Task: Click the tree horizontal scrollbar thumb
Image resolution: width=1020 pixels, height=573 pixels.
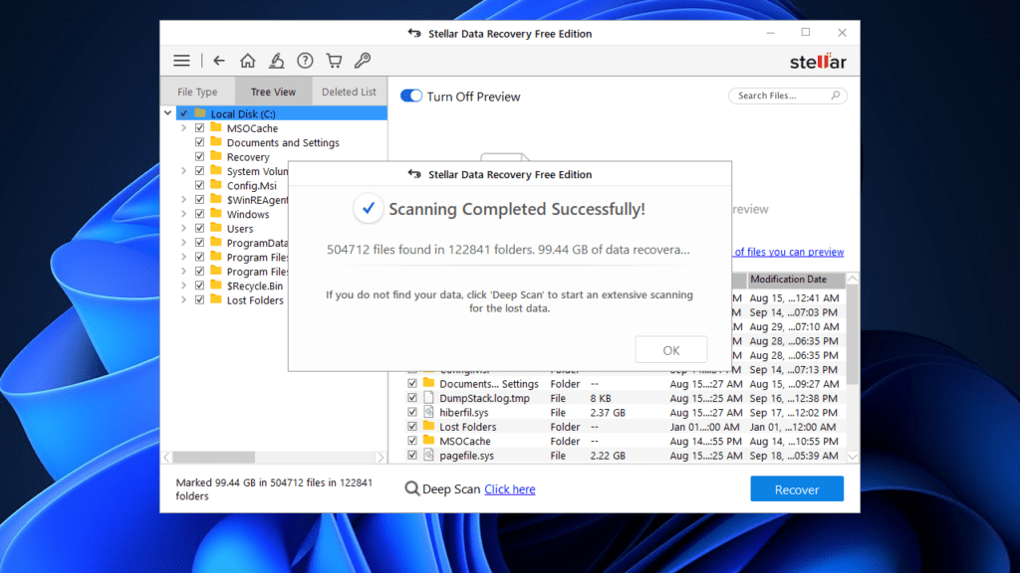Action: click(x=213, y=458)
